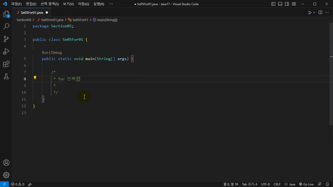The width and height of the screenshot is (333, 187).
Task: Open editor More Actions ellipsis menu
Action: (327, 12)
